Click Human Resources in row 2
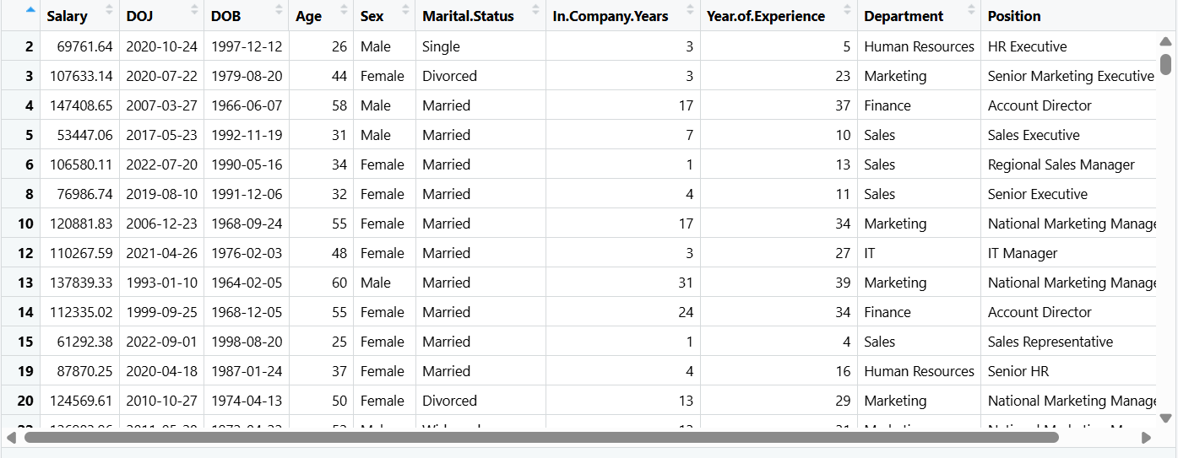Image resolution: width=1178 pixels, height=458 pixels. (x=920, y=46)
